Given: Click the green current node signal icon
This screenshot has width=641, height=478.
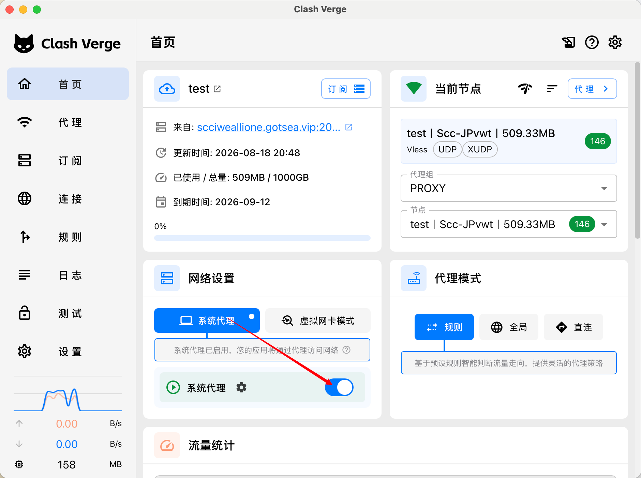Looking at the screenshot, I should 414,89.
